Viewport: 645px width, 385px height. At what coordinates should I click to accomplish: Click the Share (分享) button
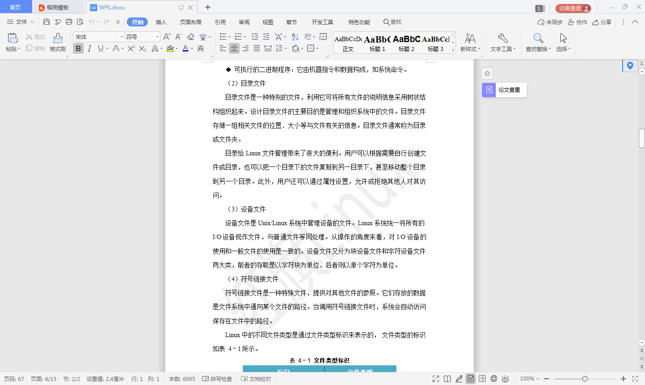pyautogui.click(x=602, y=22)
